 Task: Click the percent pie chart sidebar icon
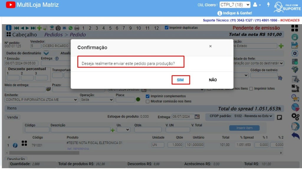click(295, 107)
